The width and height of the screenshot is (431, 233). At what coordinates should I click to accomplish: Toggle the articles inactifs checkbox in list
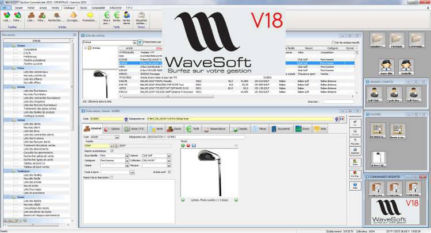click(x=333, y=42)
